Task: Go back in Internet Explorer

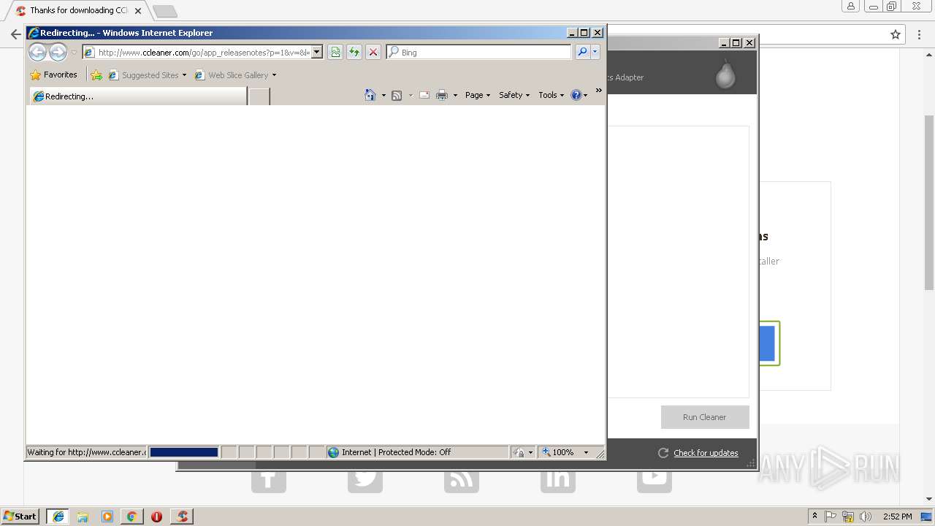Action: (37, 52)
